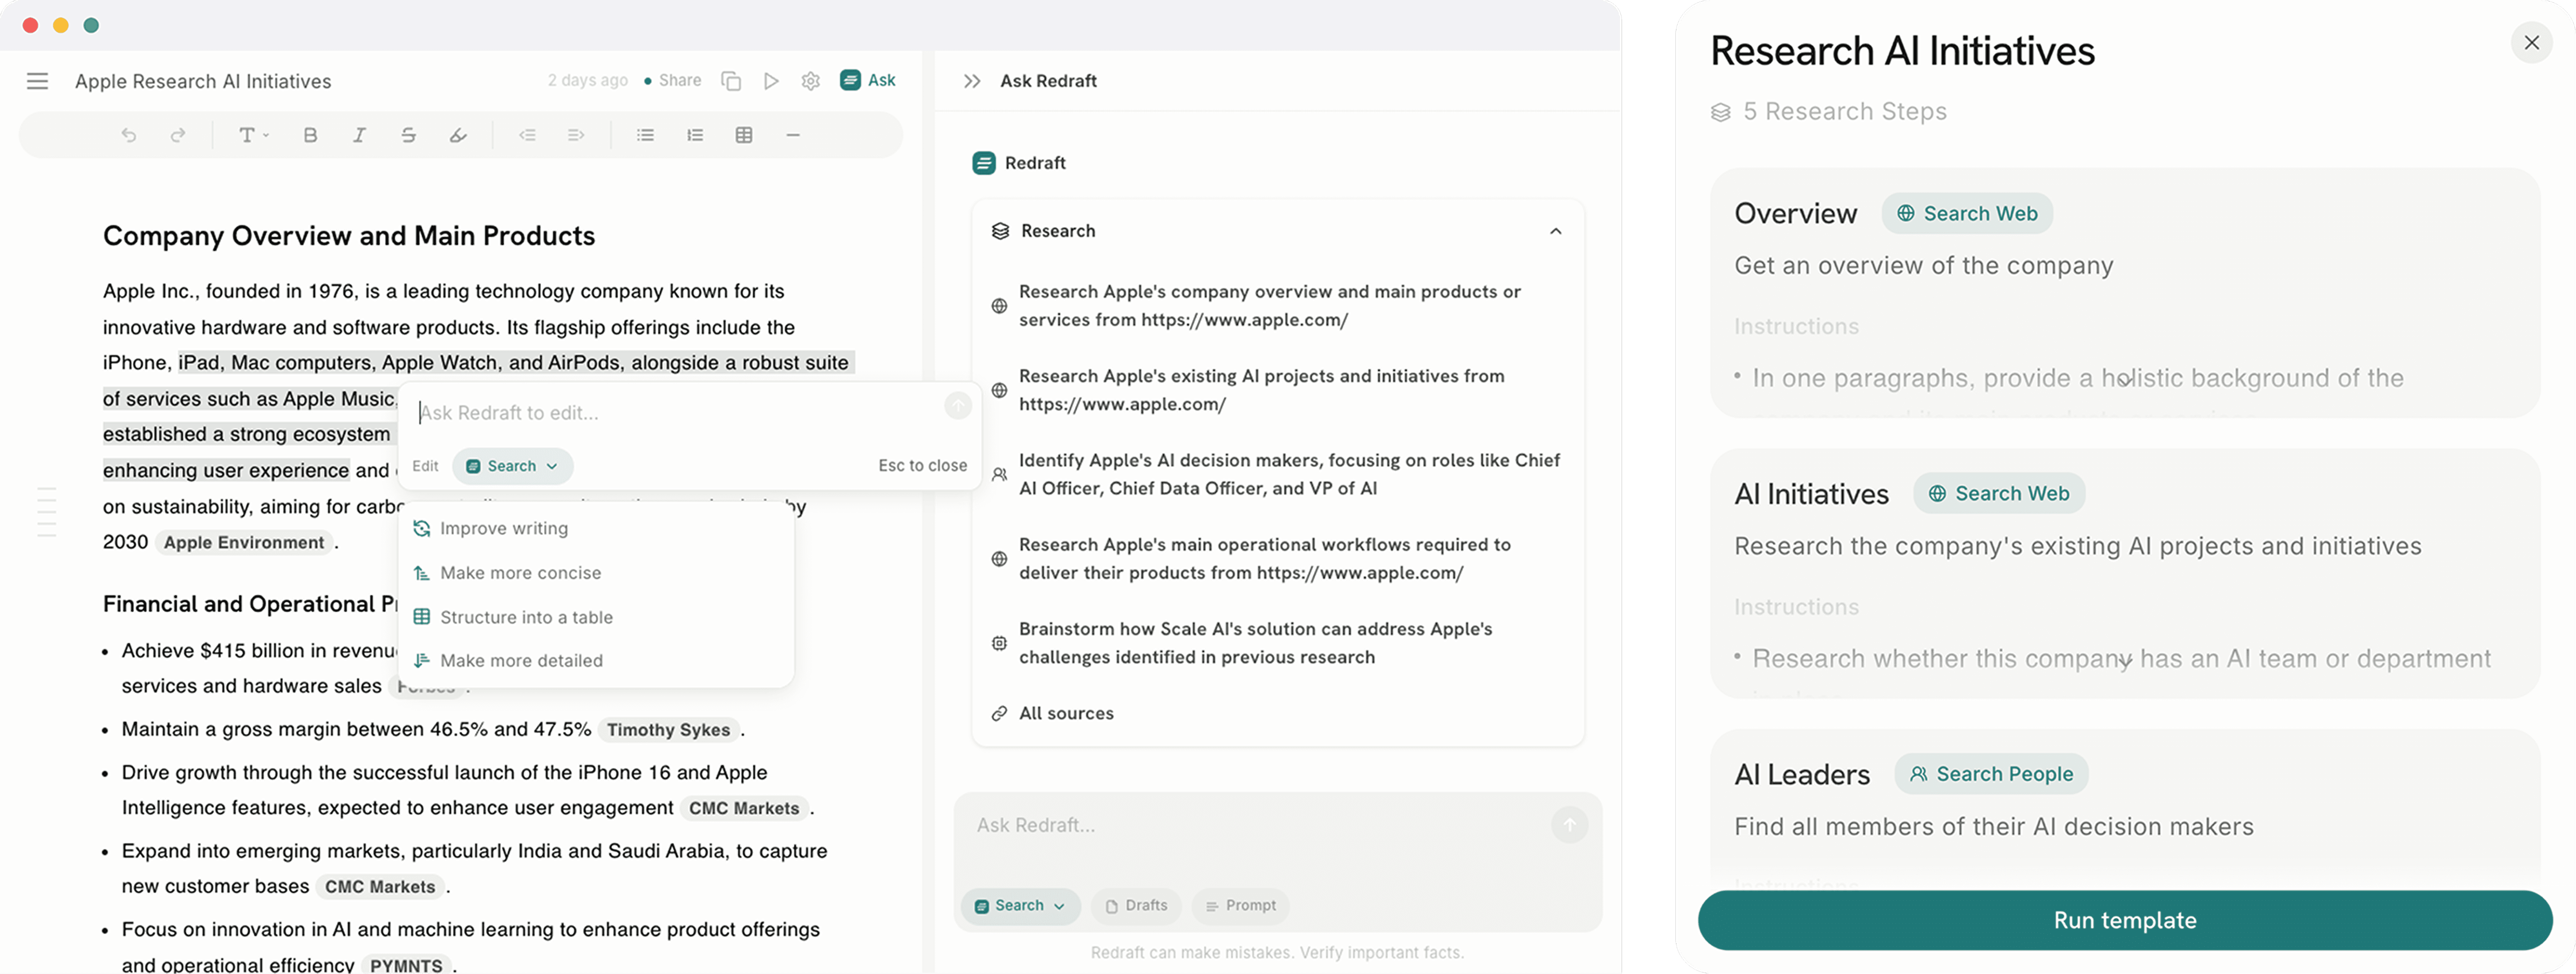Collapse the Research section chevron
The image size is (2576, 974).
point(1556,231)
